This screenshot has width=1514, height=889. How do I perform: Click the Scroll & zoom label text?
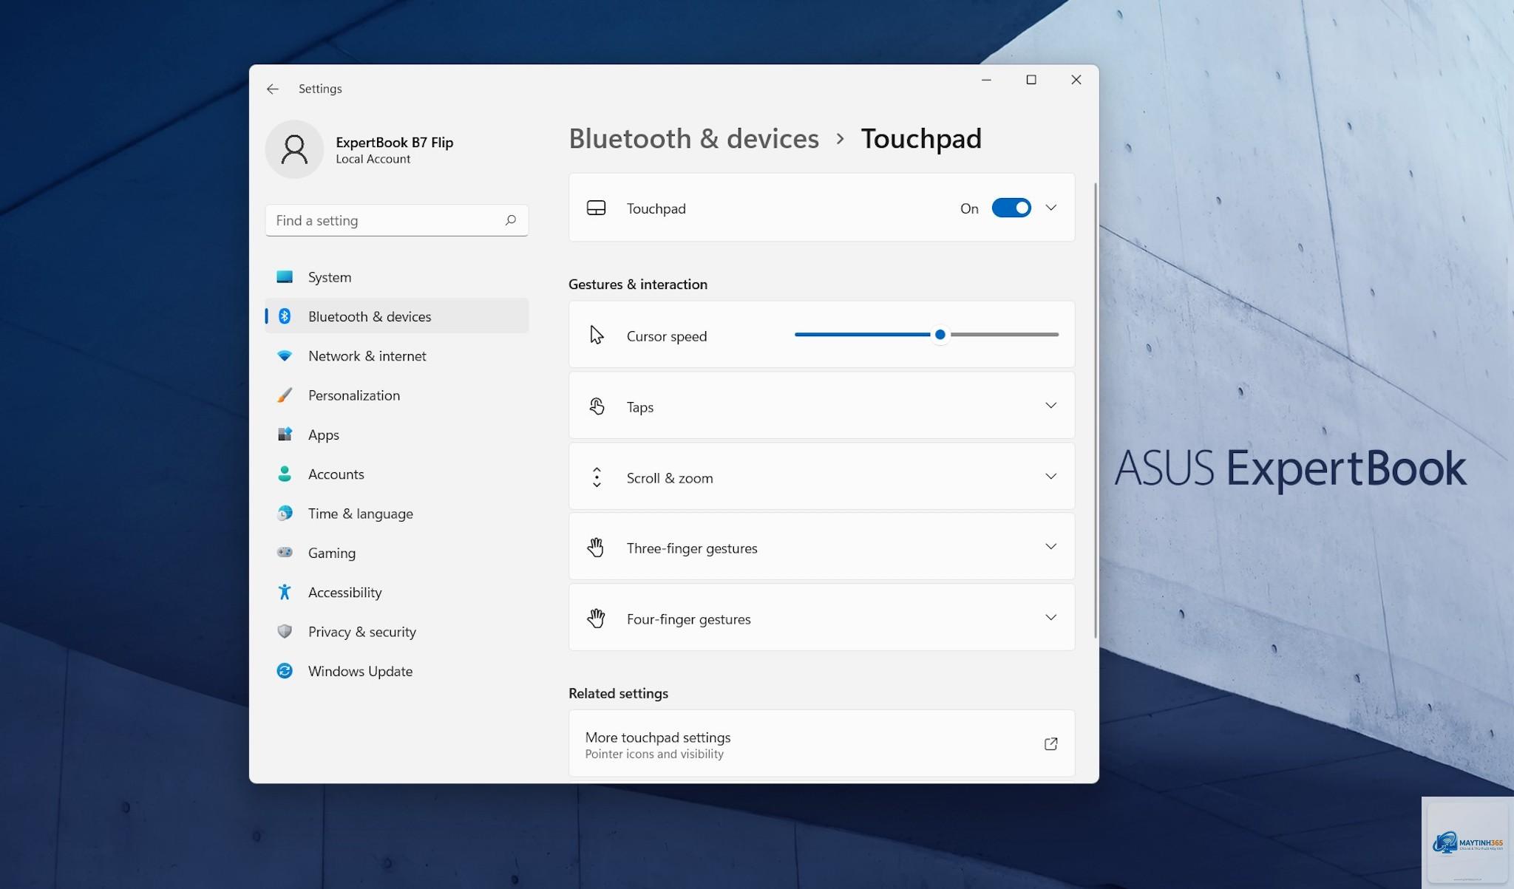click(670, 478)
